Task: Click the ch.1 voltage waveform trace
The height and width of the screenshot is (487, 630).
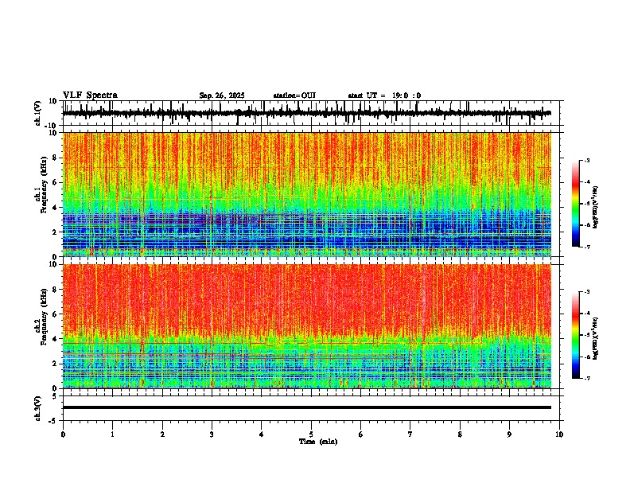Action: tap(307, 113)
